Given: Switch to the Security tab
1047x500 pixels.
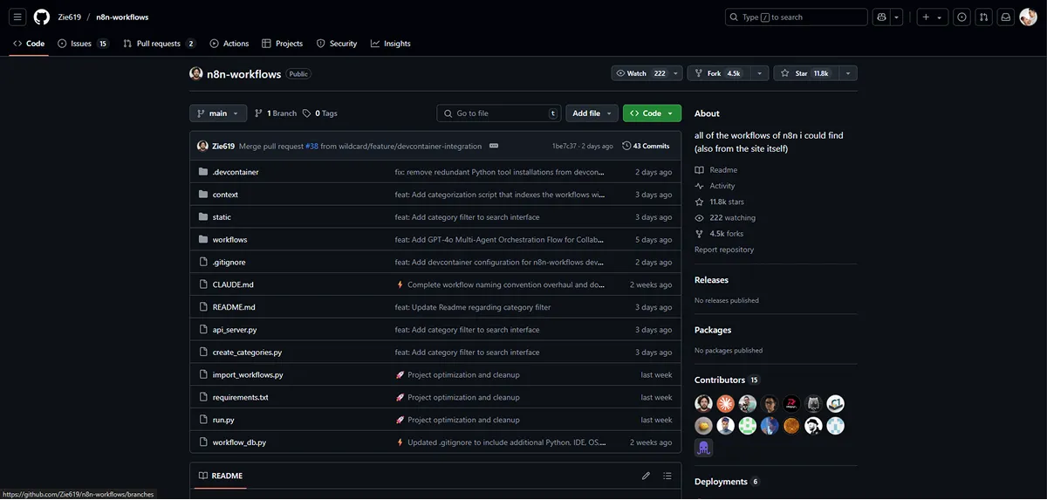Looking at the screenshot, I should click(337, 44).
